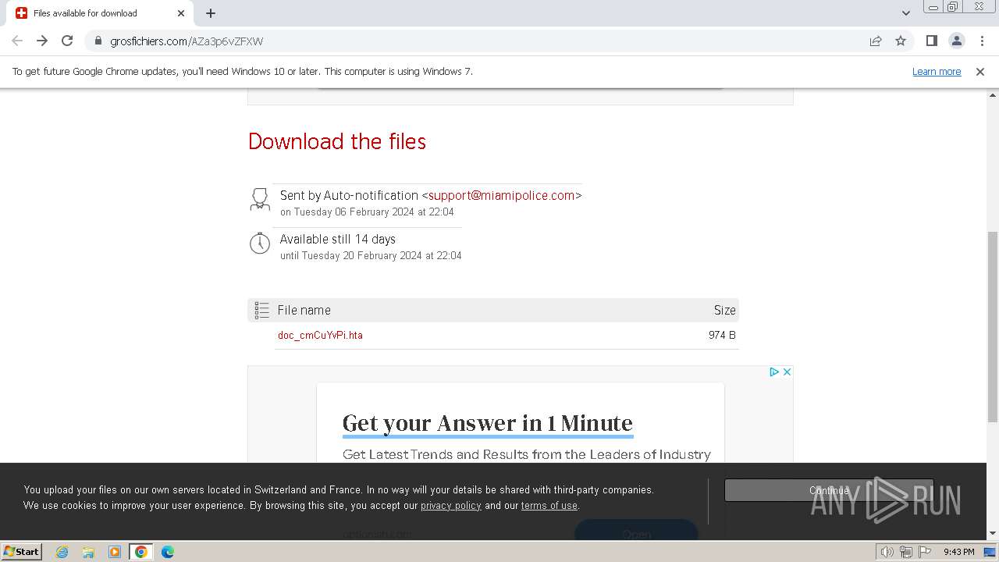Screen dimensions: 999x562
Task: Click the File name column header
Action: [304, 310]
